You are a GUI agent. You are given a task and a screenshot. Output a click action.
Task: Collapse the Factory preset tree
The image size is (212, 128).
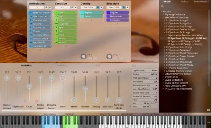[162, 12]
